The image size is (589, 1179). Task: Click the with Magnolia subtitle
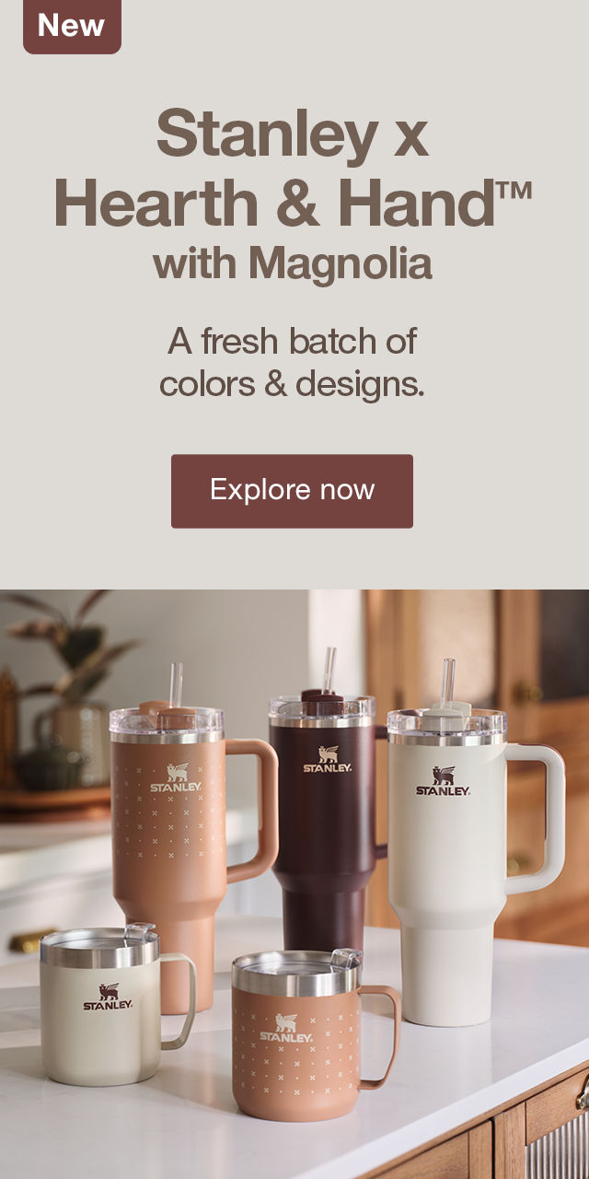pyautogui.click(x=293, y=264)
